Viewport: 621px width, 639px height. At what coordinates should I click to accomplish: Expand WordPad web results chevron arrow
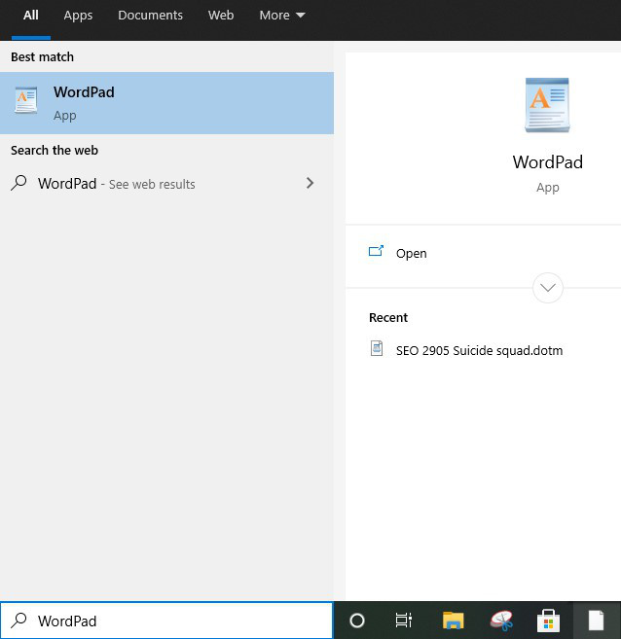point(310,183)
